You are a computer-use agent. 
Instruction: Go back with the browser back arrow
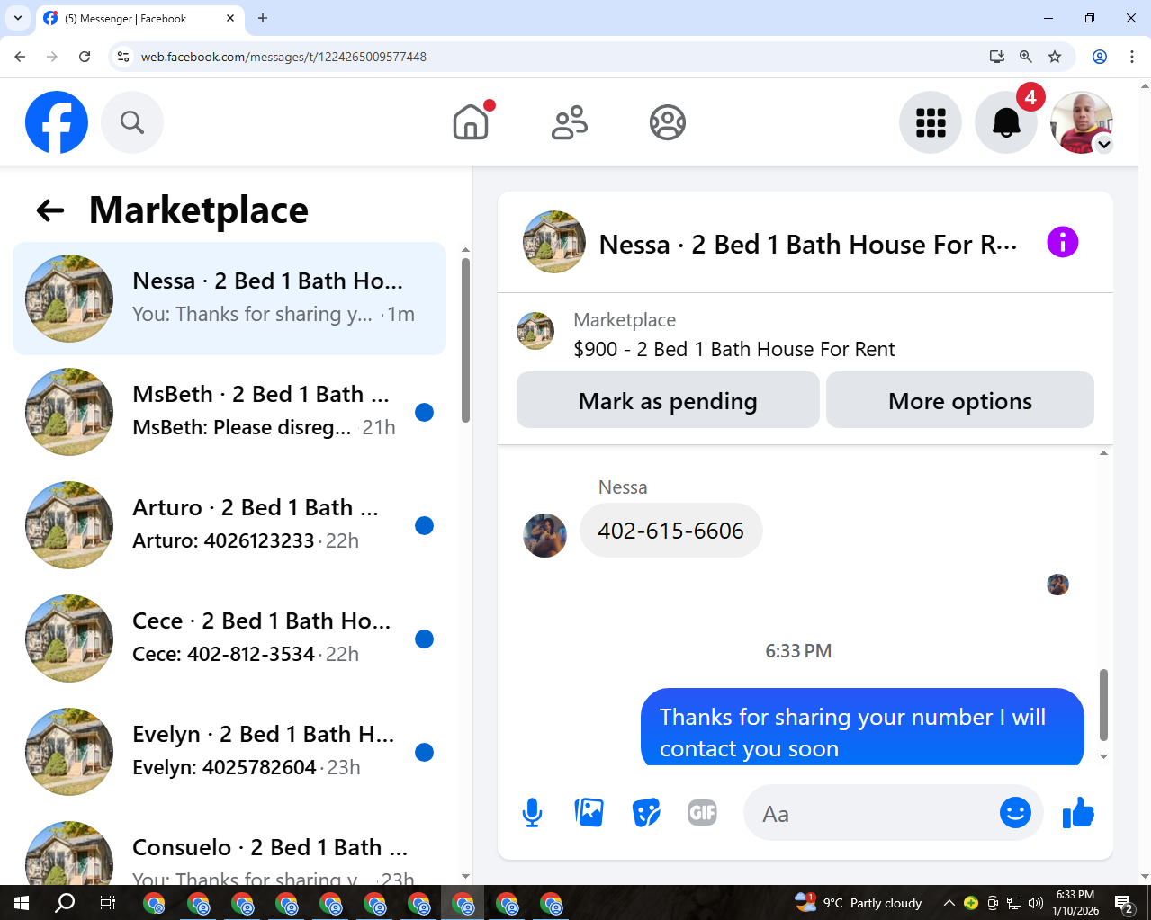point(20,57)
